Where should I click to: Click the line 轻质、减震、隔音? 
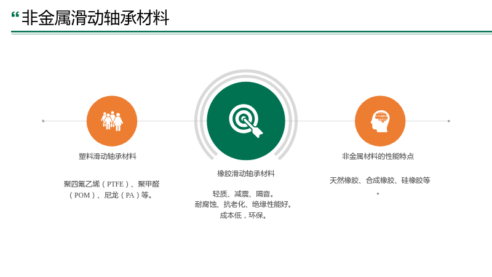243,194
